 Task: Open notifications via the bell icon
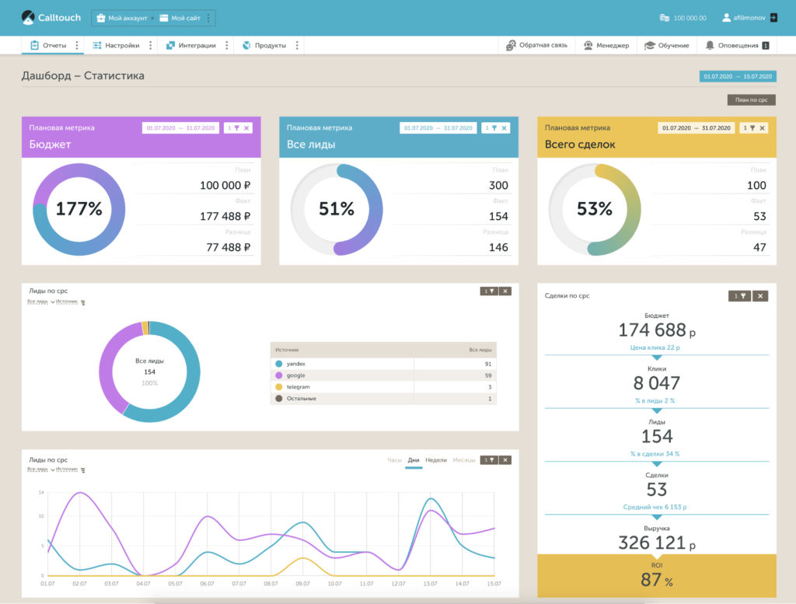point(709,45)
